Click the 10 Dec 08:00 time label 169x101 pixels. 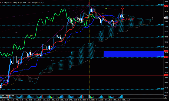(38, 100)
